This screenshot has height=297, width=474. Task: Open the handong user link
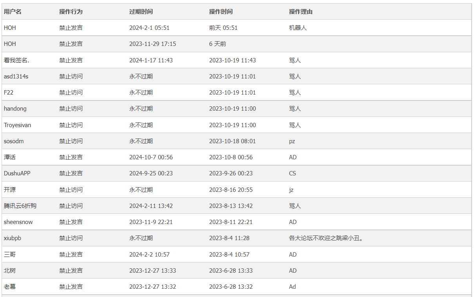pos(15,109)
